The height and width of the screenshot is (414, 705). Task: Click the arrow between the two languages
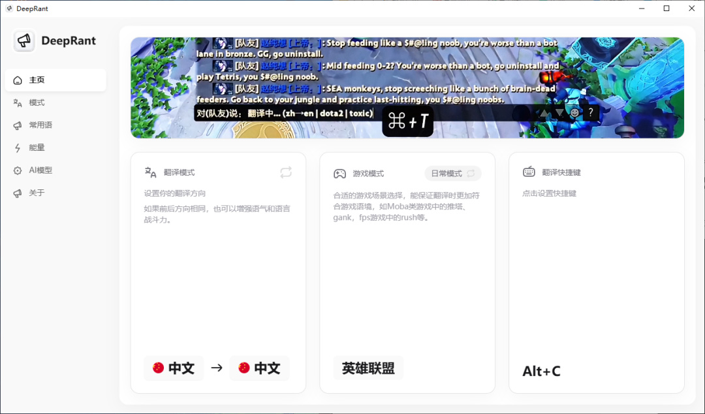pos(217,368)
